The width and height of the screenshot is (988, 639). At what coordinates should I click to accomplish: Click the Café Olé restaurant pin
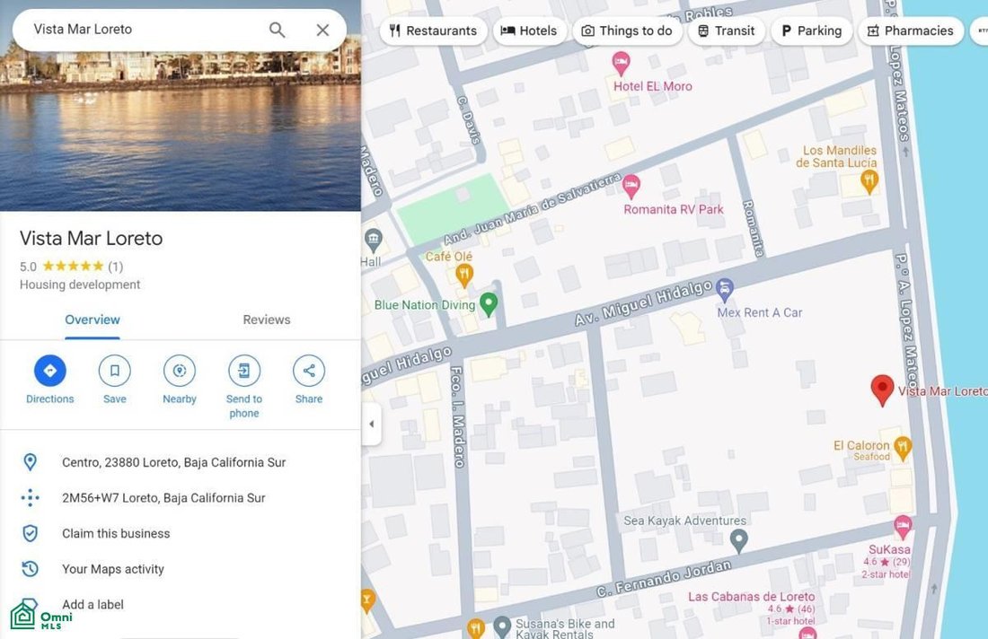[464, 276]
